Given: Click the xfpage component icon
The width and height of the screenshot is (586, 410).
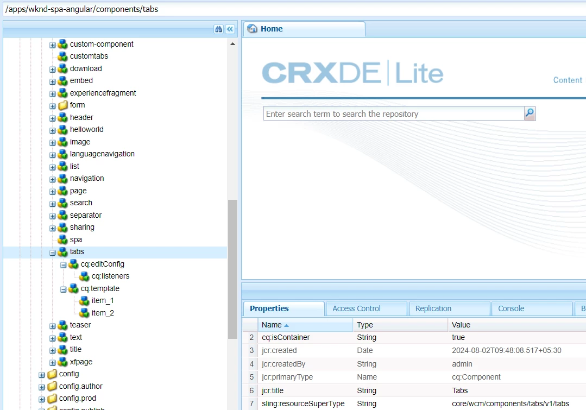Looking at the screenshot, I should 63,362.
